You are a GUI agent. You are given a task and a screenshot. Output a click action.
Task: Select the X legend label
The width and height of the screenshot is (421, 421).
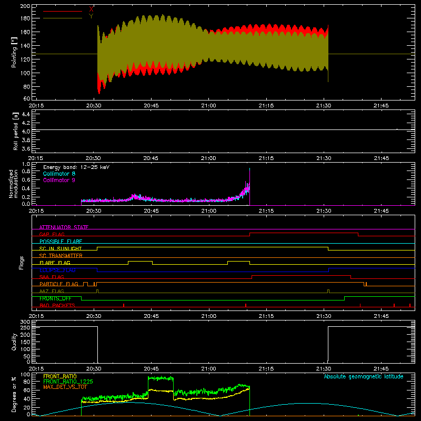[x=91, y=9]
